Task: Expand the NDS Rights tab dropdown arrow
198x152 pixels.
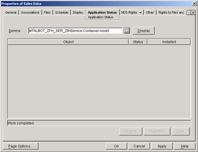Action: coord(140,13)
